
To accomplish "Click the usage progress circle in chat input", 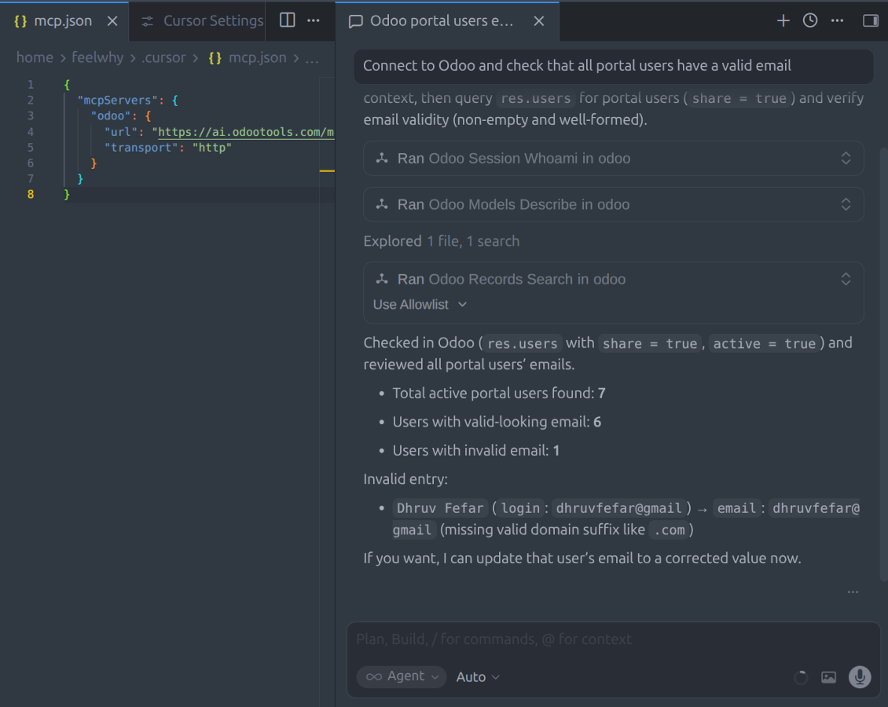I will pyautogui.click(x=800, y=676).
